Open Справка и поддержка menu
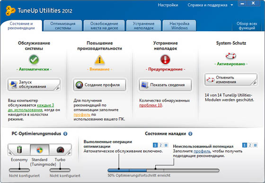This screenshot has height=183, width=265. coord(207,5)
